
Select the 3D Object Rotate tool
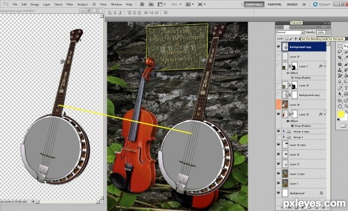[340, 101]
